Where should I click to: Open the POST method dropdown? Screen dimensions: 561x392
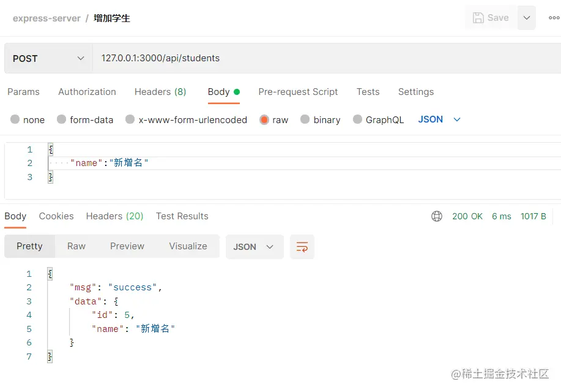tap(48, 58)
